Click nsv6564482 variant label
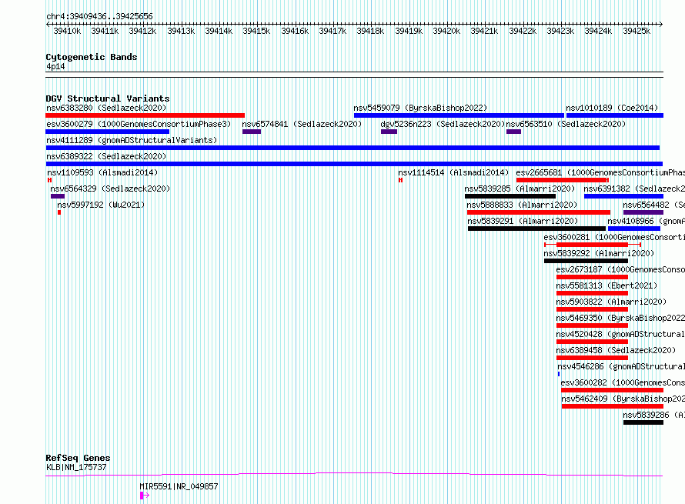 coord(654,205)
